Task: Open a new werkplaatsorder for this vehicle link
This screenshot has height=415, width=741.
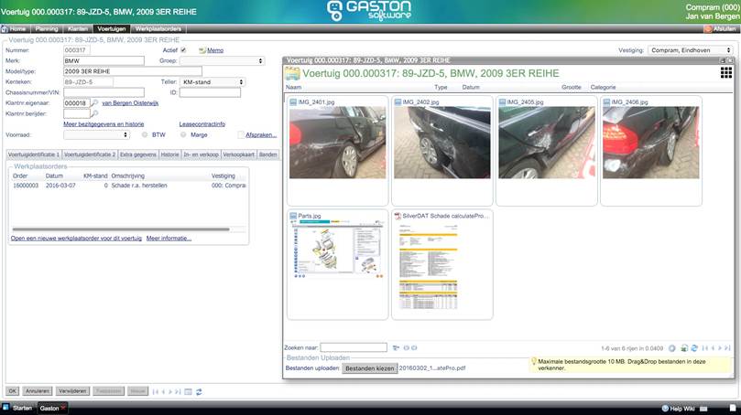Action: 76,239
